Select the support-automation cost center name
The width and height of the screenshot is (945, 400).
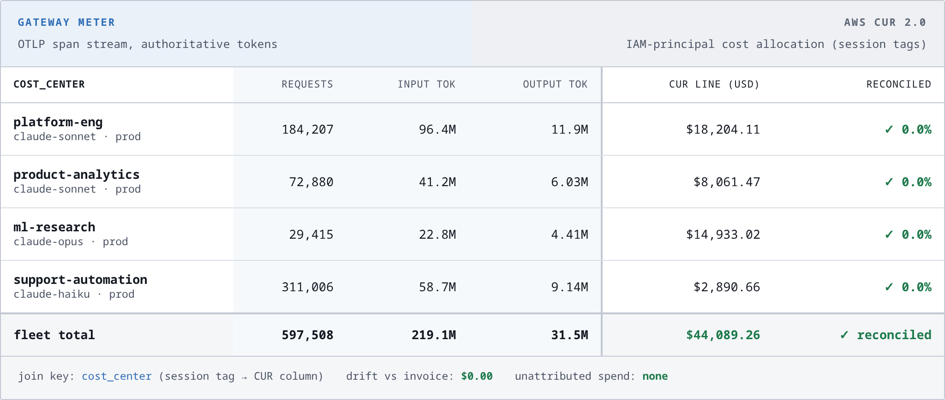click(80, 280)
